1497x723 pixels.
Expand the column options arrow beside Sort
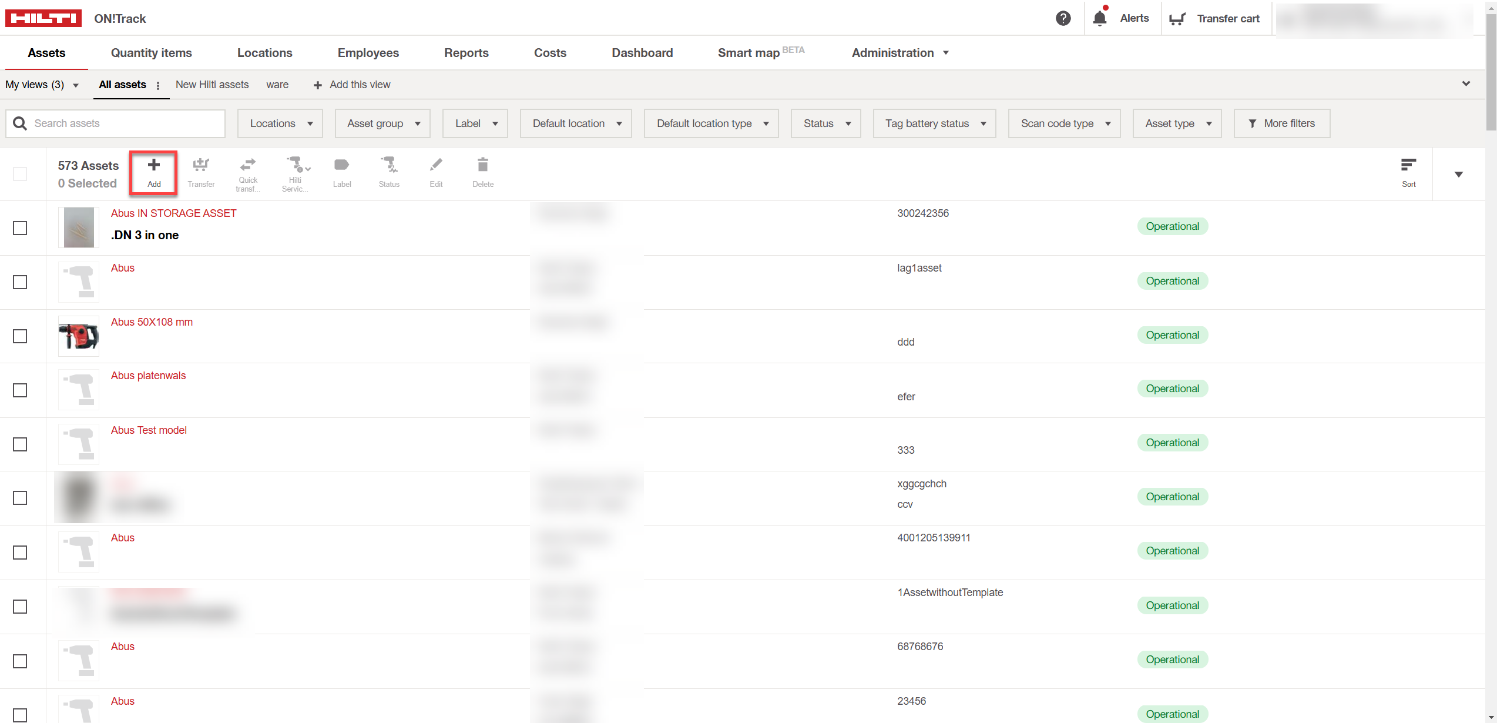[1458, 175]
